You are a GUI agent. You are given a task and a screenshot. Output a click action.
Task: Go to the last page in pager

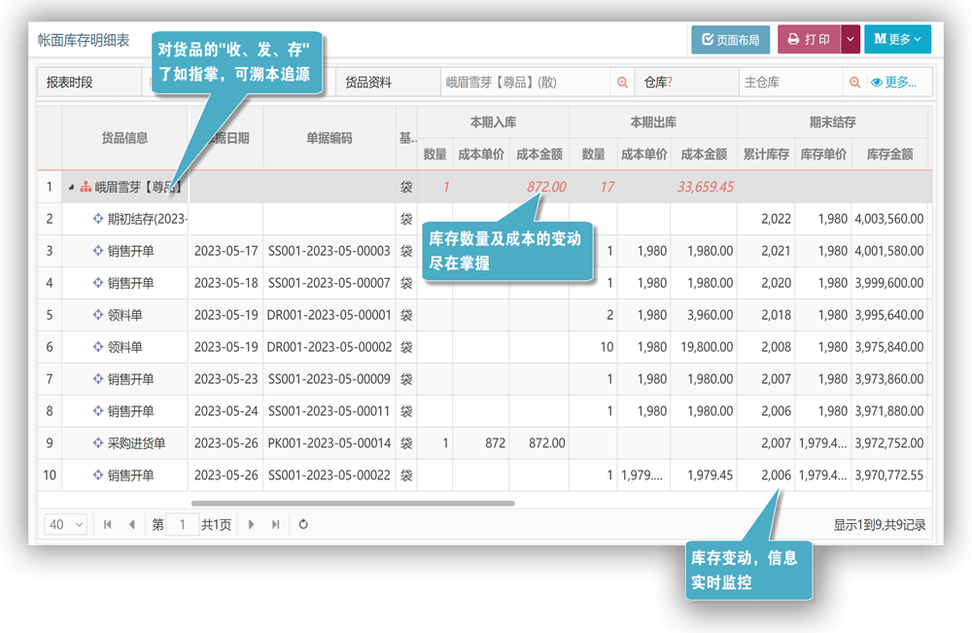(276, 524)
